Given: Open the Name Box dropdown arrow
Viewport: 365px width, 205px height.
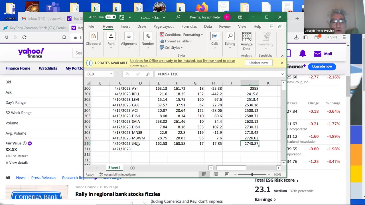Looking at the screenshot, I should tap(111, 74).
